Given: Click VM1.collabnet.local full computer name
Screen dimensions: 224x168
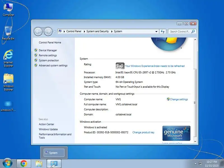Looking at the screenshot, I should 127,104.
